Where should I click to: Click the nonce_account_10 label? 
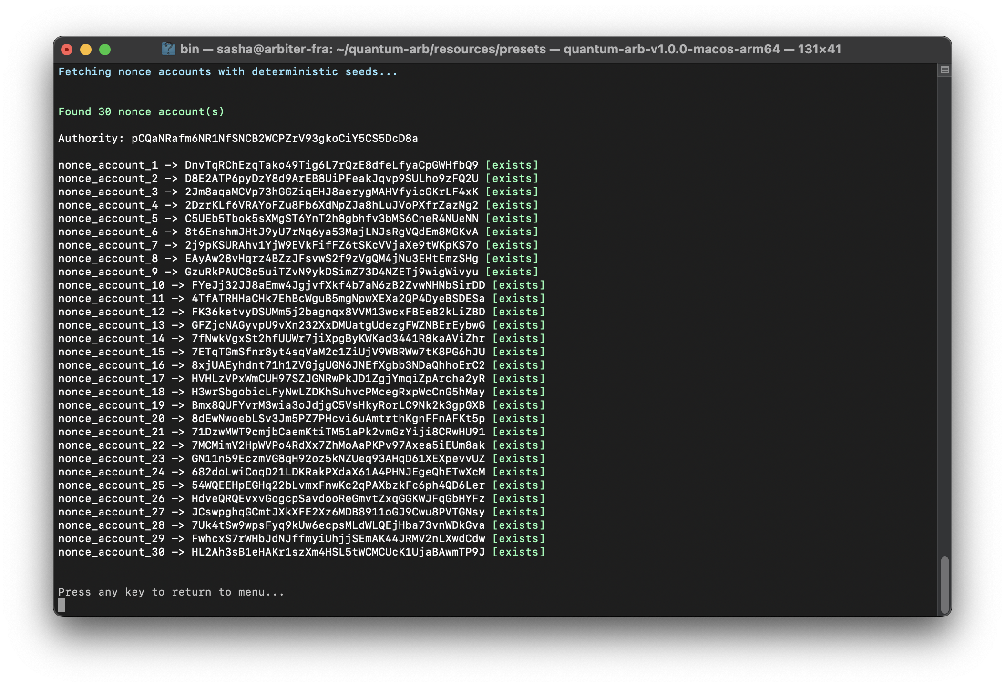111,285
